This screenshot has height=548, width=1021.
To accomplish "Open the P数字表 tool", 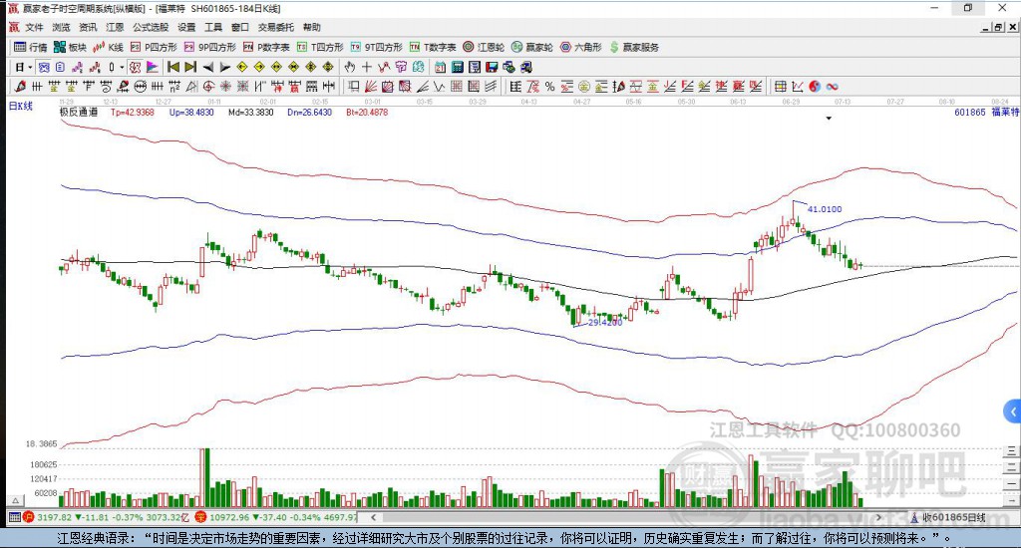I will (266, 47).
